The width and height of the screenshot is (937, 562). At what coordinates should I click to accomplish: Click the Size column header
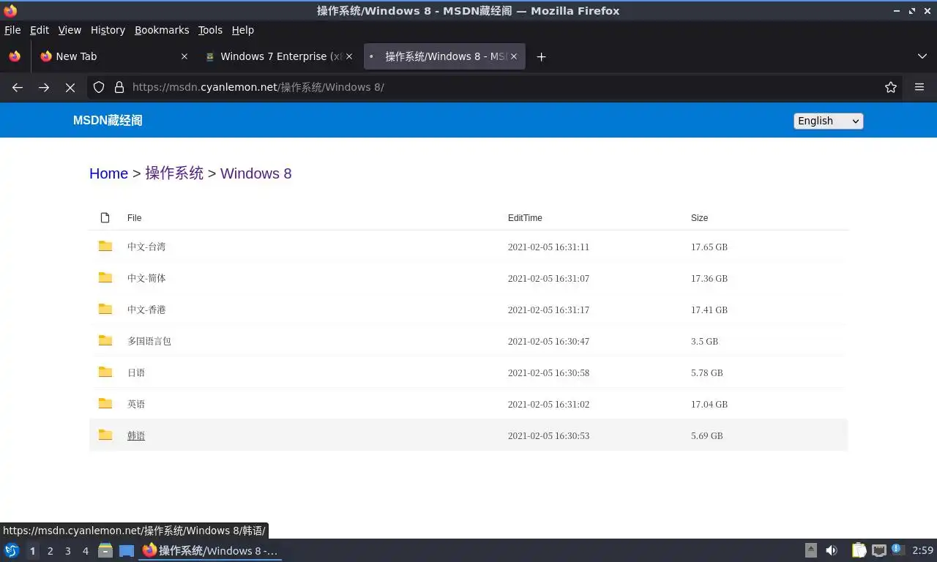click(699, 218)
